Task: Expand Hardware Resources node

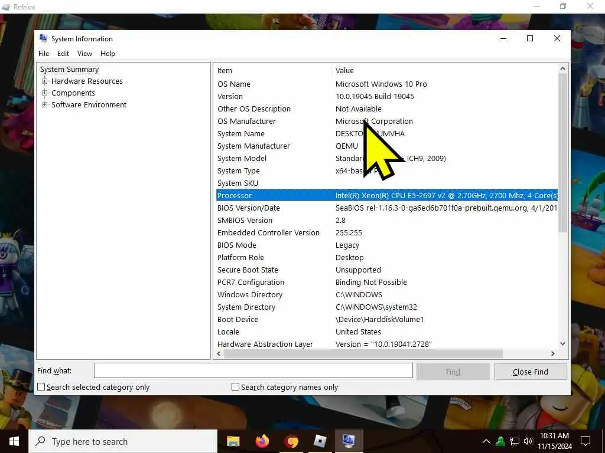Action: (x=45, y=81)
